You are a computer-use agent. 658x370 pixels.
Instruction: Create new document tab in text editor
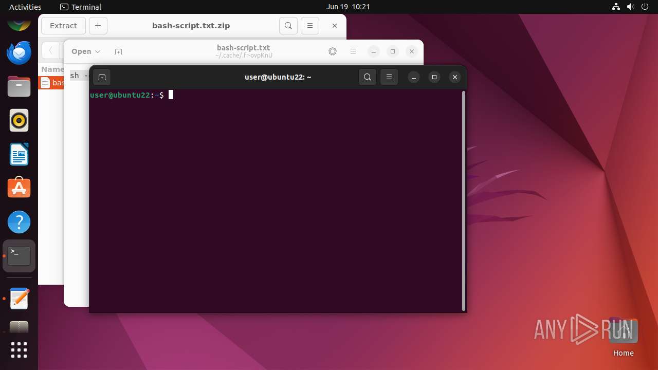click(x=118, y=51)
